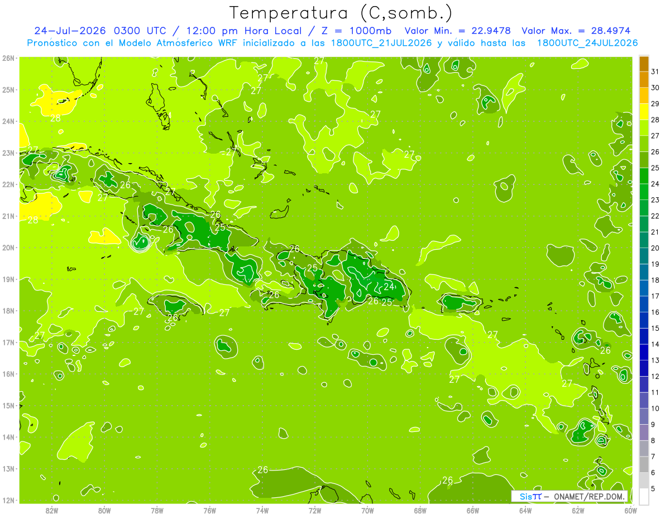The width and height of the screenshot is (670, 518).
Task: Select the "1800UTC_21JUL2026" initialization time text
Action: click(x=381, y=43)
